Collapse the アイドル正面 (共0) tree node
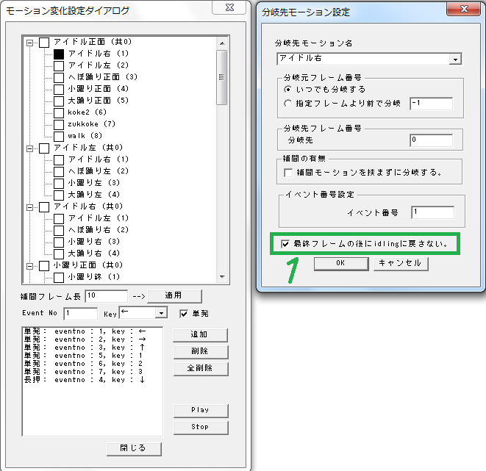486x471 pixels. (30, 42)
